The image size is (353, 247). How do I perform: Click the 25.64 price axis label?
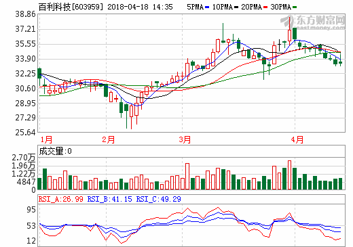tap(25, 133)
